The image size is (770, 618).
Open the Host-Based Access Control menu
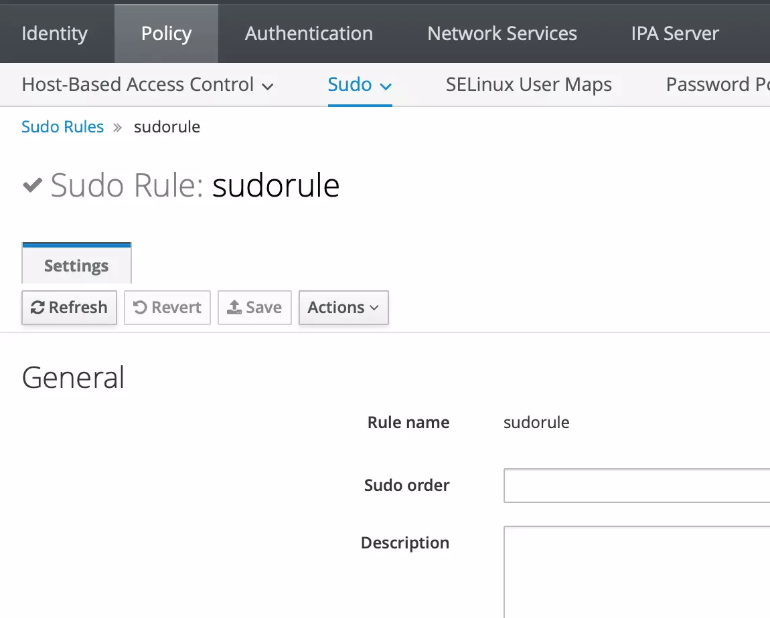tap(148, 85)
